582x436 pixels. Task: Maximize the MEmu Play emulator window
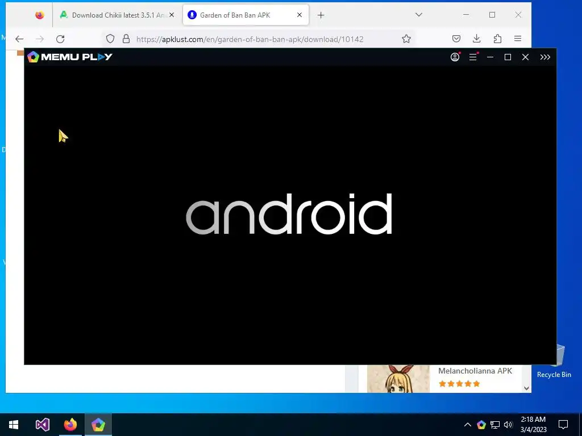pyautogui.click(x=508, y=57)
